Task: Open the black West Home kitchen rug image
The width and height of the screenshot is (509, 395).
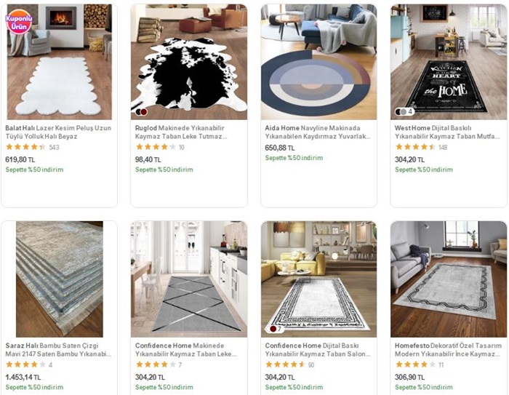Action: (448, 62)
